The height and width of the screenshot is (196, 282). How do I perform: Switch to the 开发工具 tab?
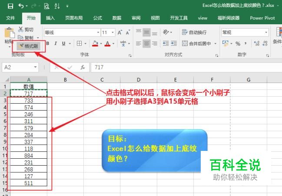point(179,18)
